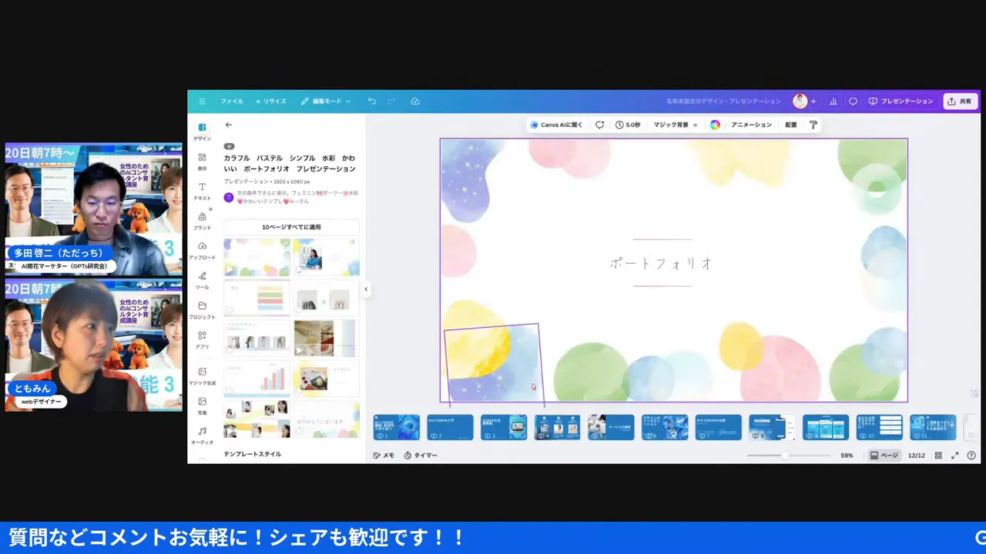The width and height of the screenshot is (986, 554).
Task: Click the 共有 (Share) button
Action: coord(960,101)
